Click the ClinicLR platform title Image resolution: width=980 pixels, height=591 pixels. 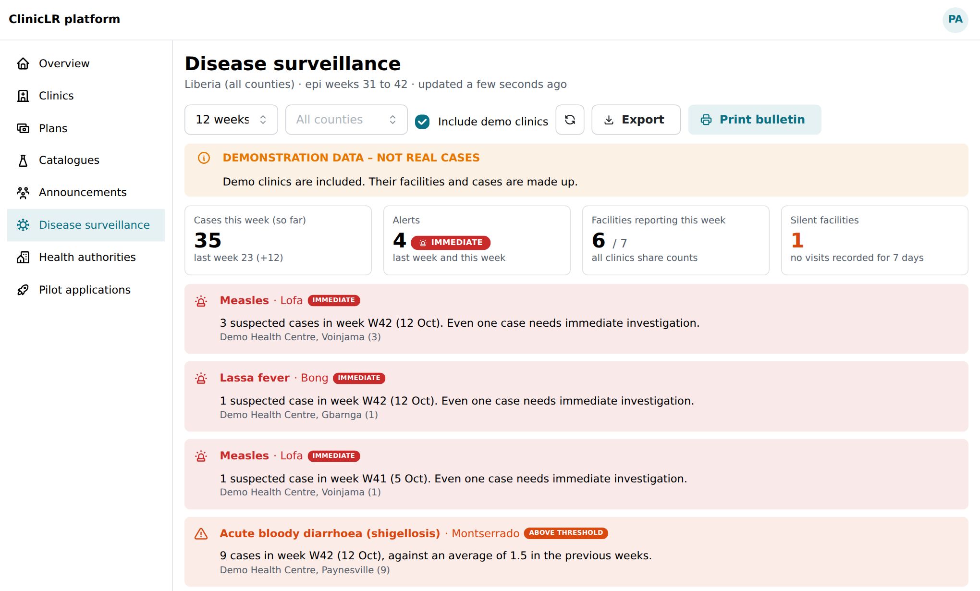(64, 19)
